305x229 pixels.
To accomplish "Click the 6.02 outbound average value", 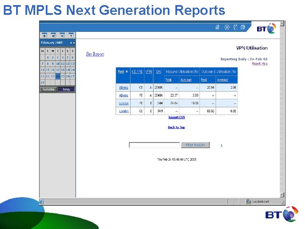I will (x=233, y=111).
